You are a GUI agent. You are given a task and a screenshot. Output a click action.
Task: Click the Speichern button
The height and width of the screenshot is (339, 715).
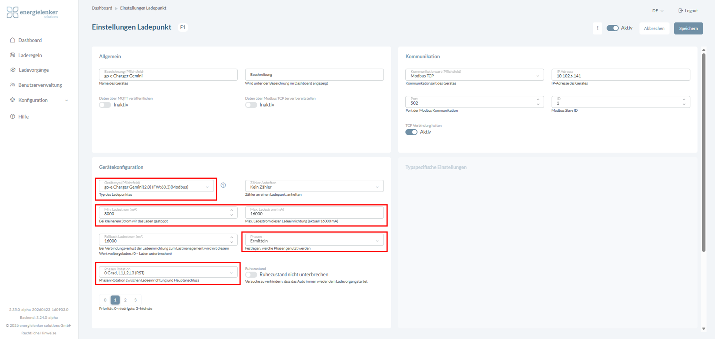[688, 28]
